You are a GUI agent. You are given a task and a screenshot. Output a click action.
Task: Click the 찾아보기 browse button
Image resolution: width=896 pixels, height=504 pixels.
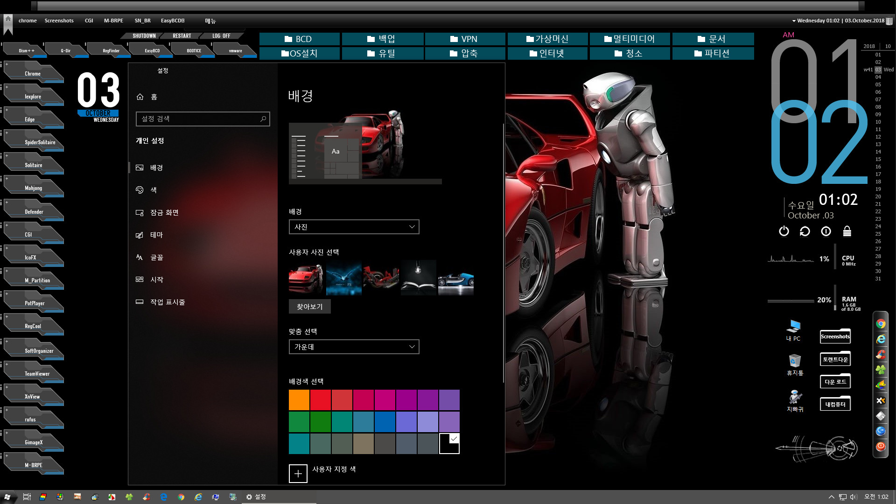tap(310, 307)
